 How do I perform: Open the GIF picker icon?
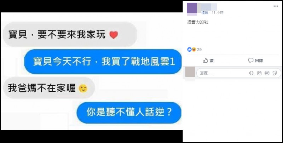(267, 73)
